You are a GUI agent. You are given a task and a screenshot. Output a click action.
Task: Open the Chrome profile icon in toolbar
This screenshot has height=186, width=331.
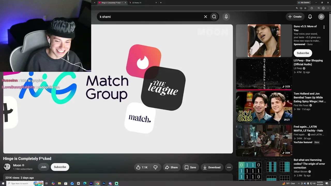[323, 8]
